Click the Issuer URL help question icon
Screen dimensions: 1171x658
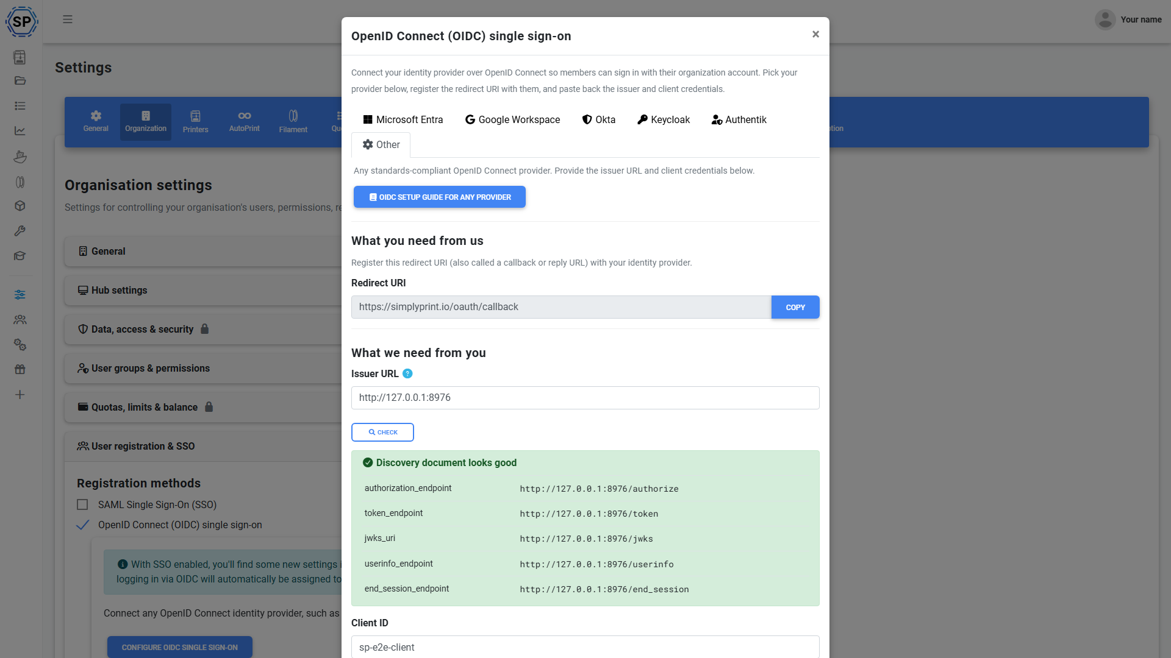click(407, 373)
